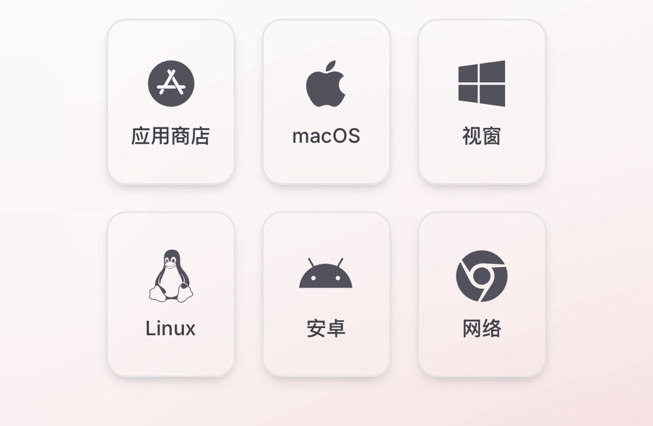Select the 视窗 text label
This screenshot has height=426, width=653.
pos(482,136)
